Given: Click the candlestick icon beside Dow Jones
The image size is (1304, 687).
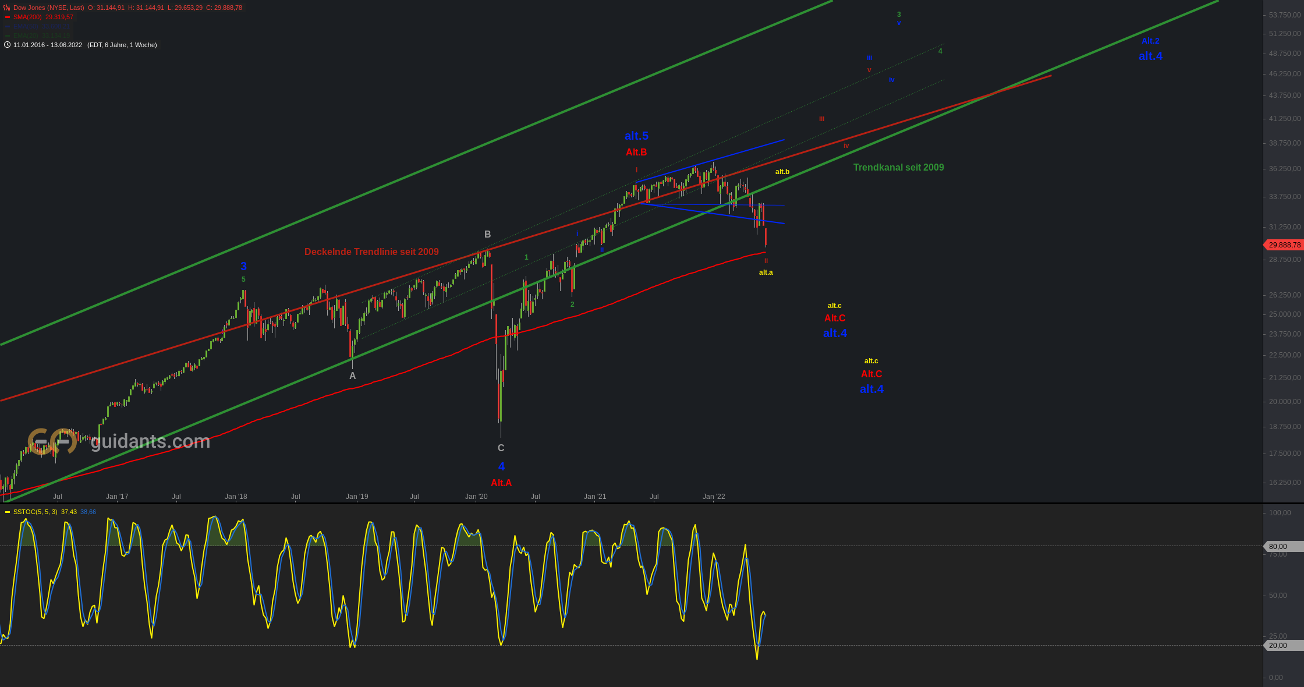Looking at the screenshot, I should (x=7, y=8).
